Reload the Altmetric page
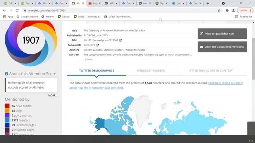This screenshot has height=143, width=255. (x=17, y=10)
